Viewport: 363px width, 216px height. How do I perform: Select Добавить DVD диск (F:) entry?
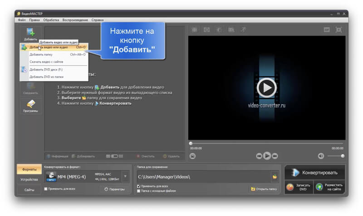[54, 70]
